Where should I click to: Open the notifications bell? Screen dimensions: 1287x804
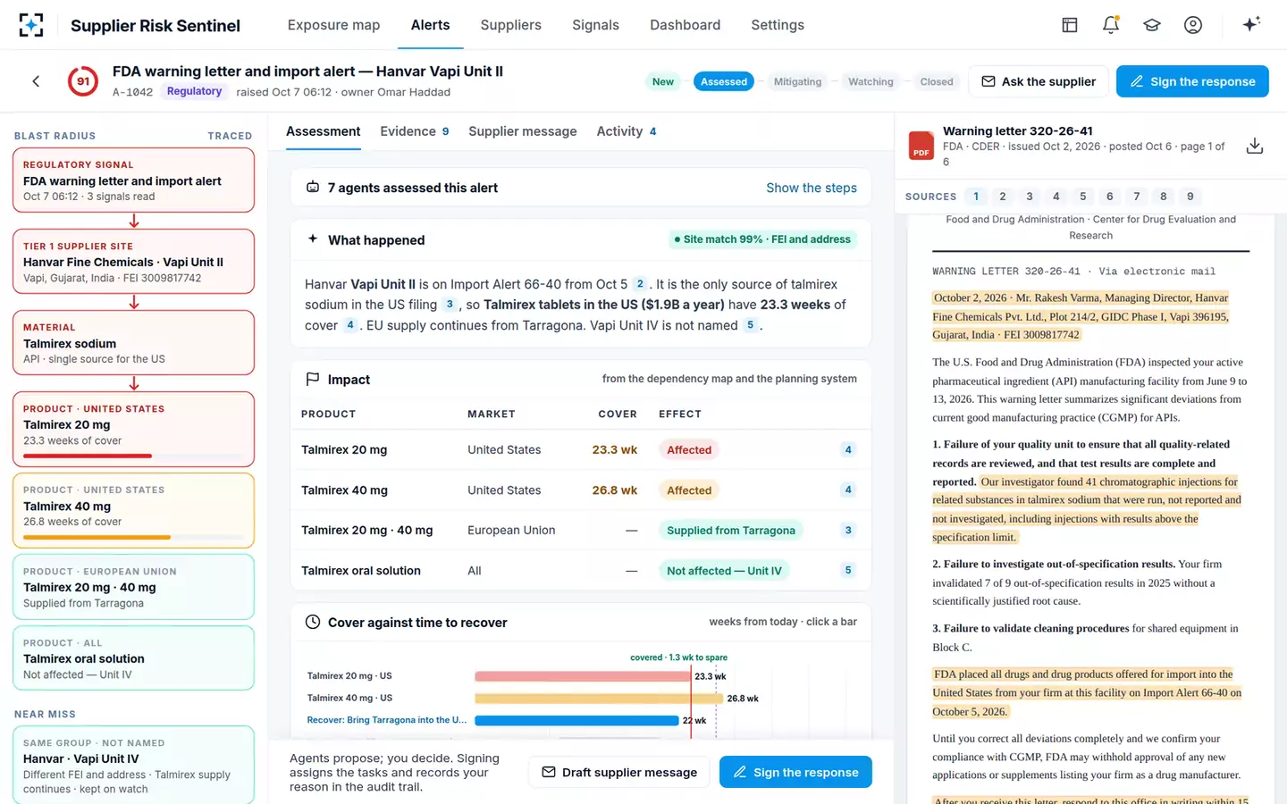1111,25
